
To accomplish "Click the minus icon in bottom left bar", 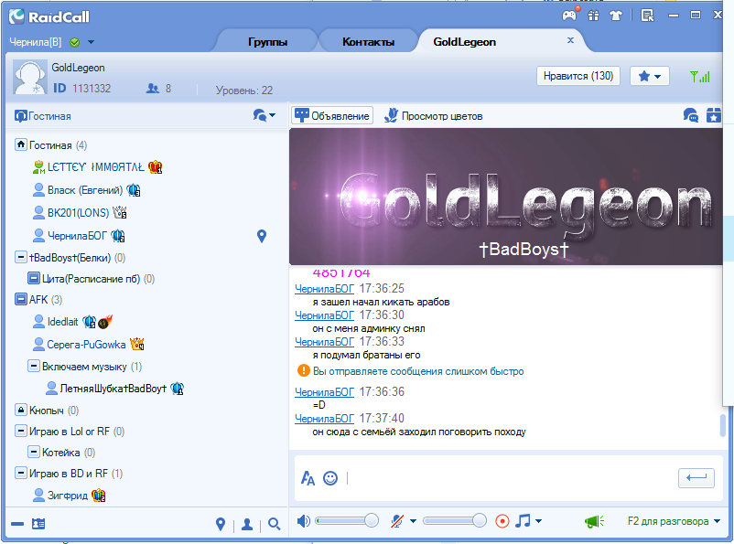I will tap(17, 524).
